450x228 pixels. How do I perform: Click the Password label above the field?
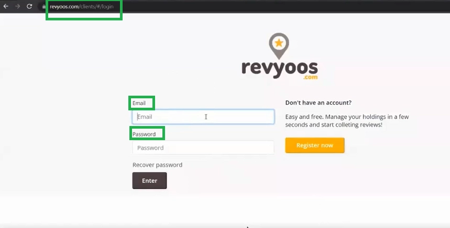144,134
